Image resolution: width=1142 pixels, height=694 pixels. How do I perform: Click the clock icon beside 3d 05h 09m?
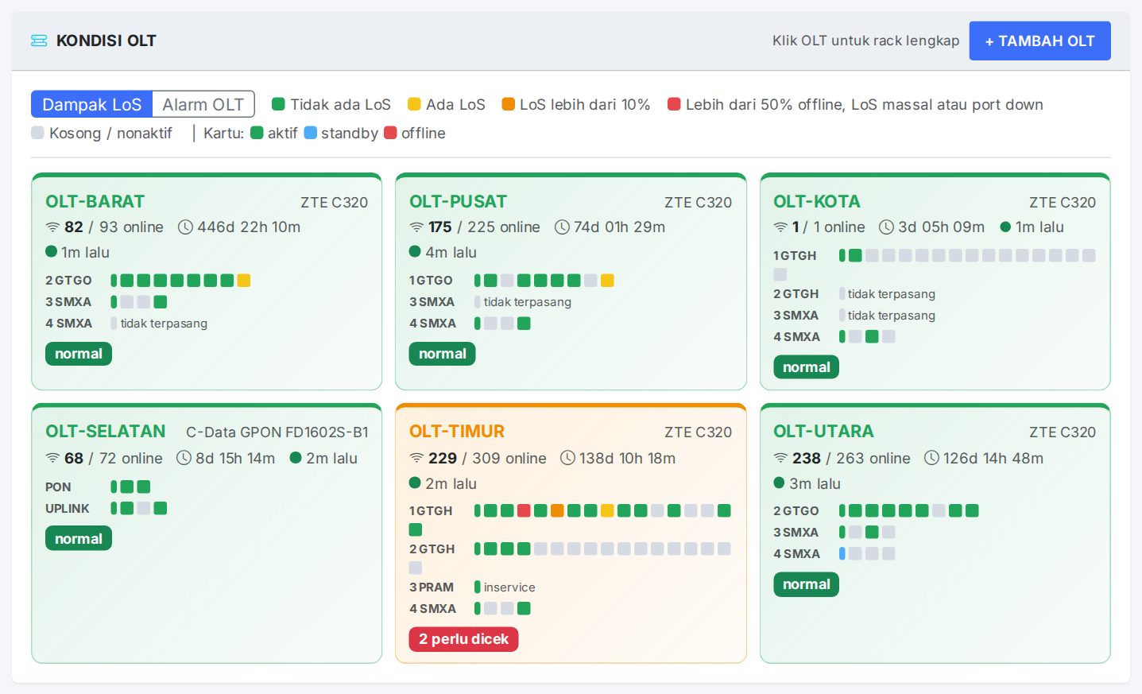[886, 227]
